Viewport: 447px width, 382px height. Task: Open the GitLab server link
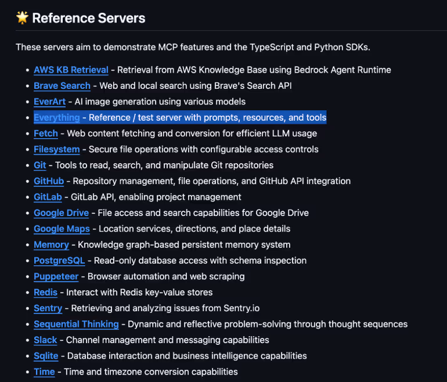[x=48, y=197]
